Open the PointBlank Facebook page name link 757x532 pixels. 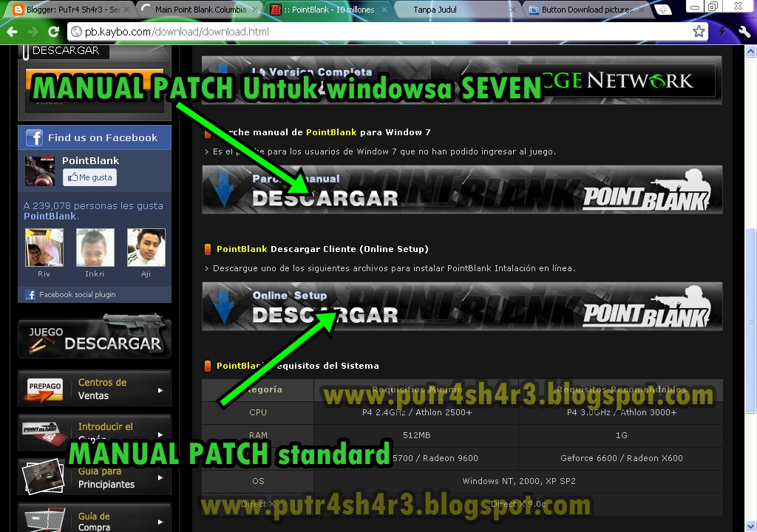[90, 160]
